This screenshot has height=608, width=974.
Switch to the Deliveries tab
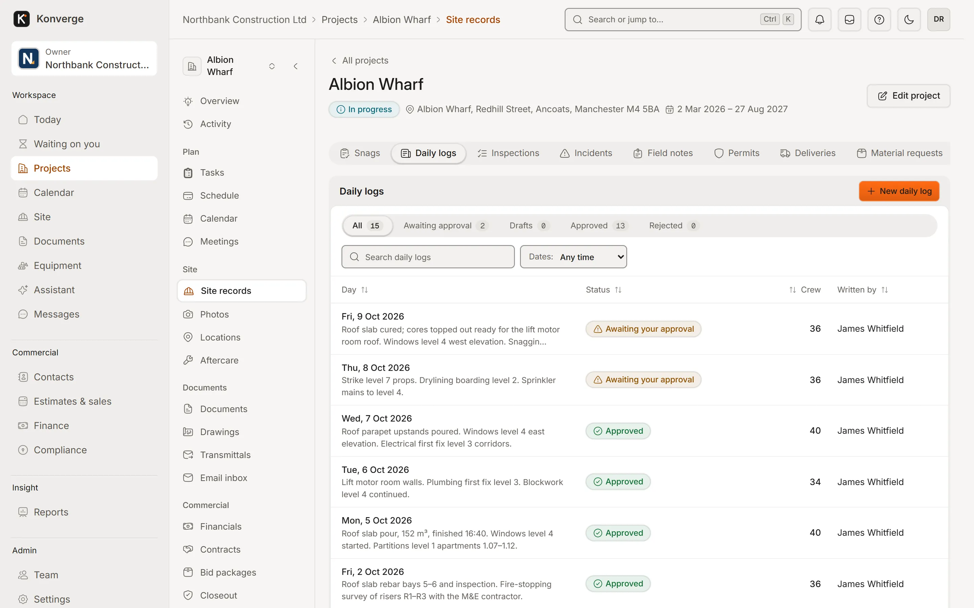coord(808,153)
